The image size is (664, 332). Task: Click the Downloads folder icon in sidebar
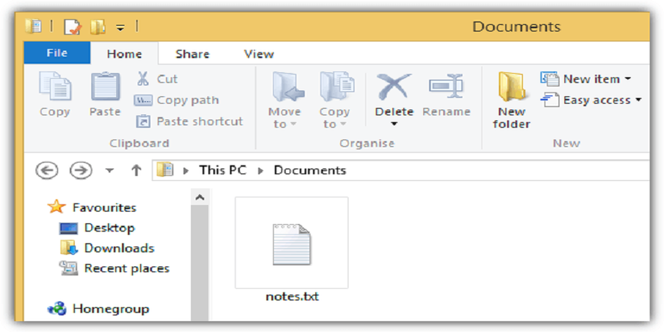(68, 247)
